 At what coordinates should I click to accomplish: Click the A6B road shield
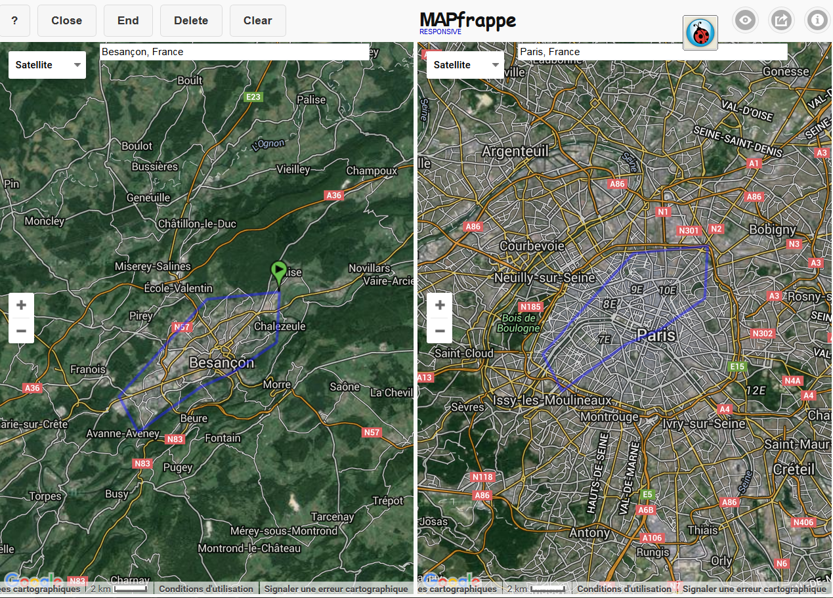[x=646, y=510]
